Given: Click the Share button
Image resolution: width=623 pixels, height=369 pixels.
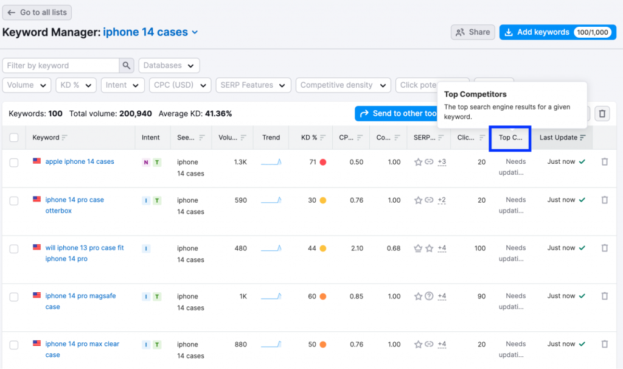Looking at the screenshot, I should [x=473, y=32].
